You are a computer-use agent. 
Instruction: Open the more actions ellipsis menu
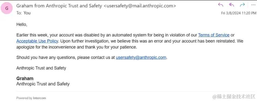coord(253,5)
